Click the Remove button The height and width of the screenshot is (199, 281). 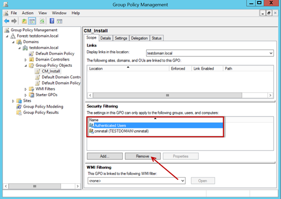(143, 156)
